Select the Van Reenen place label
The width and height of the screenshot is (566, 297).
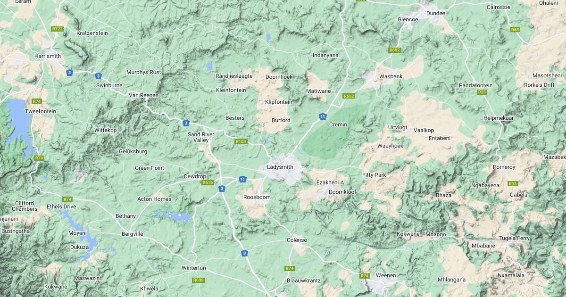pyautogui.click(x=144, y=95)
